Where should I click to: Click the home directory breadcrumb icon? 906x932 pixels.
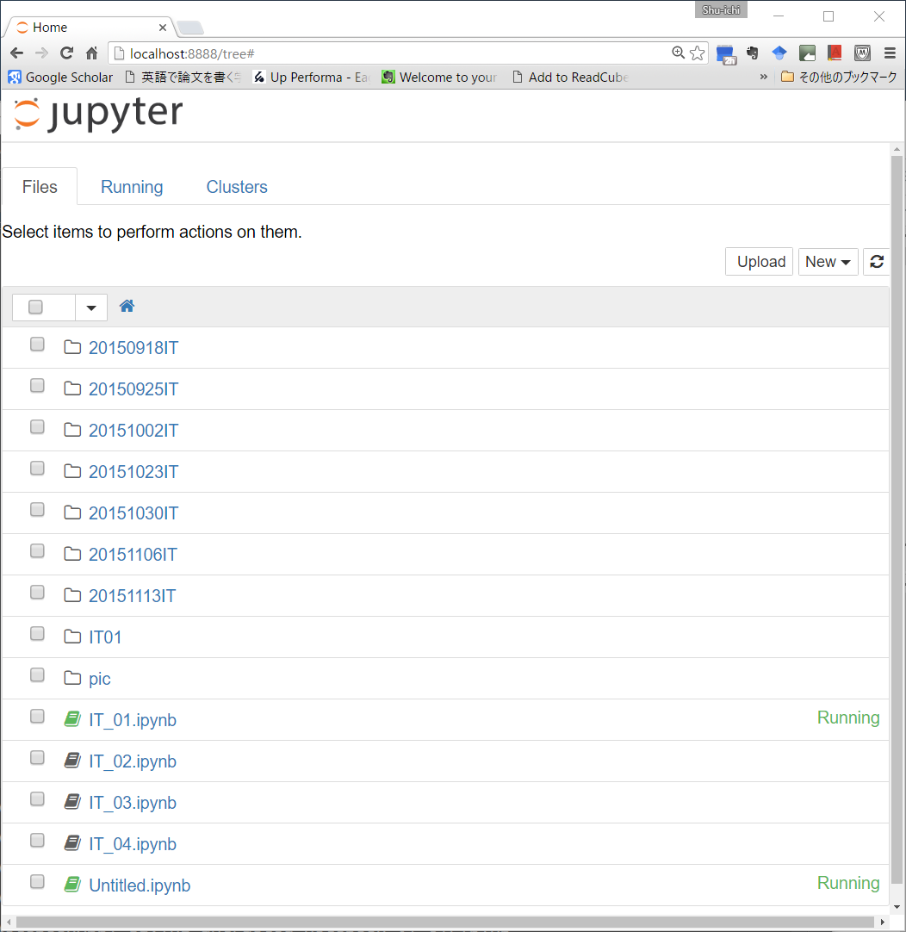127,307
